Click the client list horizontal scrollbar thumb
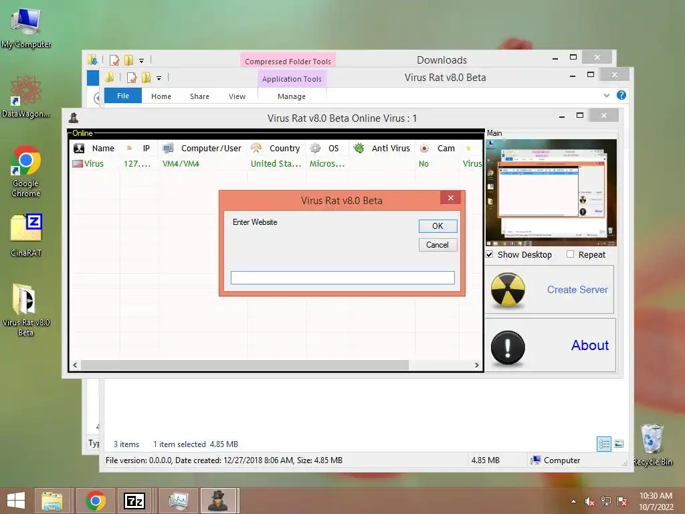685x514 pixels. (x=245, y=365)
